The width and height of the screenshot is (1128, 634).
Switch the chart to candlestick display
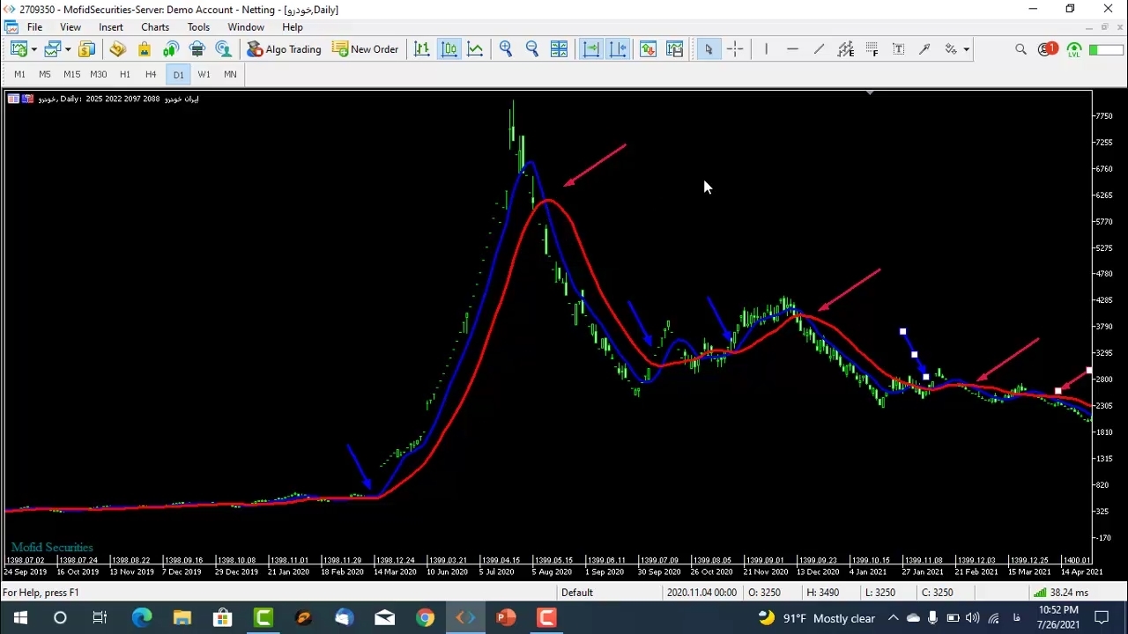pyautogui.click(x=449, y=49)
